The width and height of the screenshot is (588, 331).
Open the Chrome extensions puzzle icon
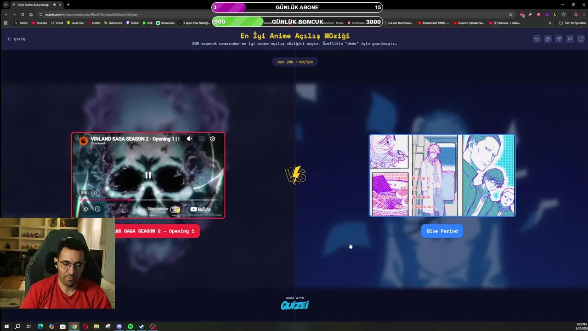click(x=564, y=14)
